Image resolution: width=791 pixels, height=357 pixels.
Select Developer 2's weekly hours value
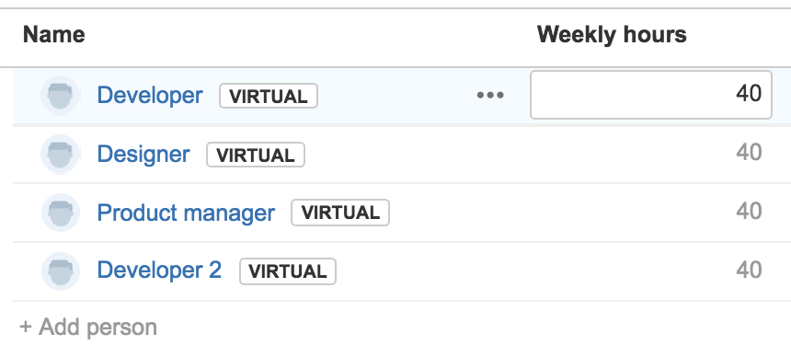(749, 270)
